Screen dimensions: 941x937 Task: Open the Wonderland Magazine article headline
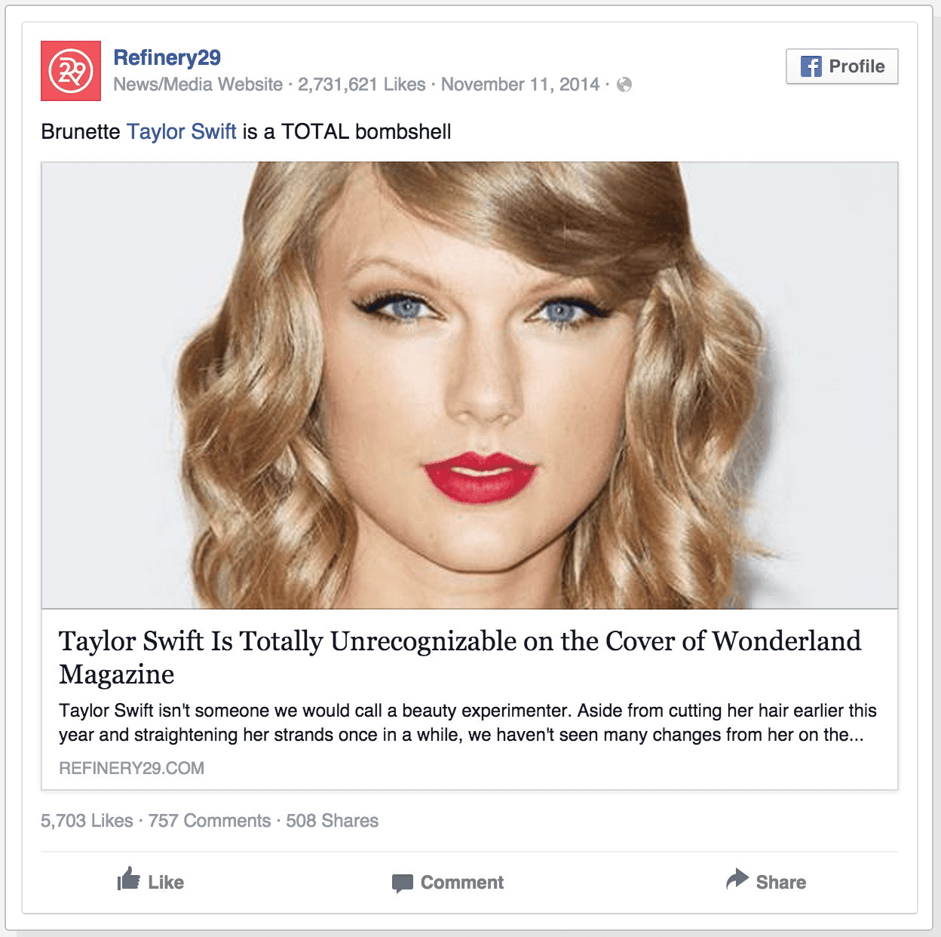pos(460,657)
